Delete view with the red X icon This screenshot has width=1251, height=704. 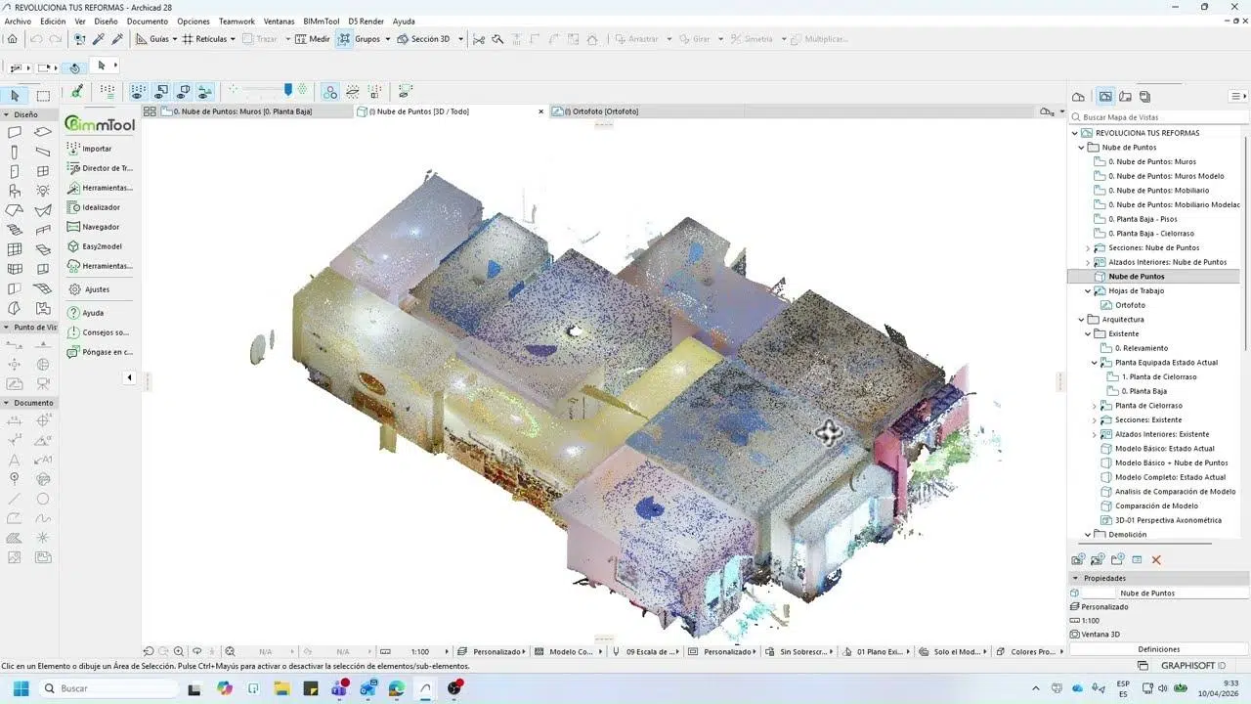coord(1156,560)
